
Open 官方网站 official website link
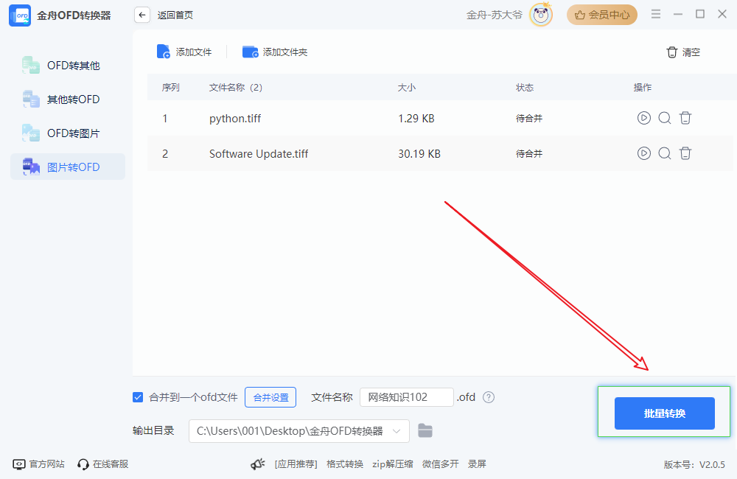tap(38, 464)
